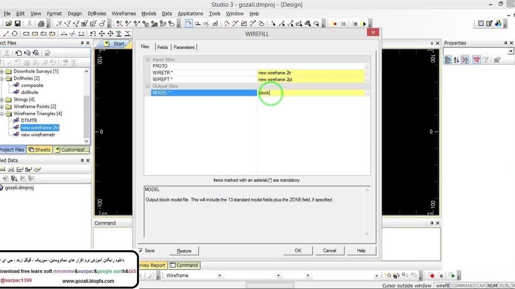Open the Properties panel dropdown

[511, 51]
